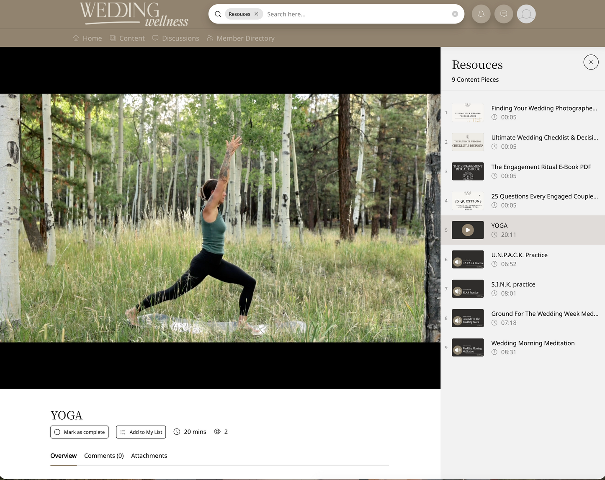Switch to the Comments (0) tab

tap(104, 456)
